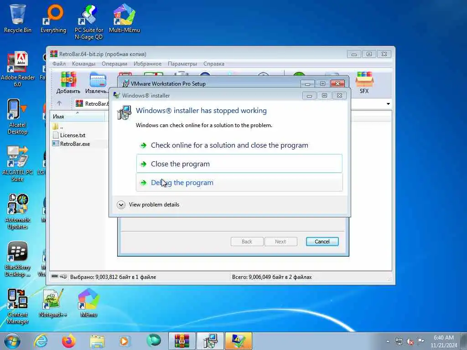Open the Команды menu

83,64
